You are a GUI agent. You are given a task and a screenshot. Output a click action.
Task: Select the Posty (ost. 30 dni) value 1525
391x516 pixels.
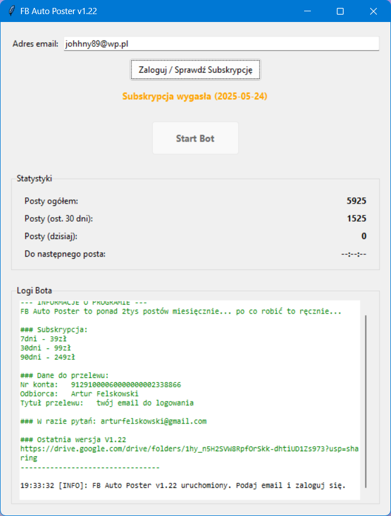click(x=357, y=218)
